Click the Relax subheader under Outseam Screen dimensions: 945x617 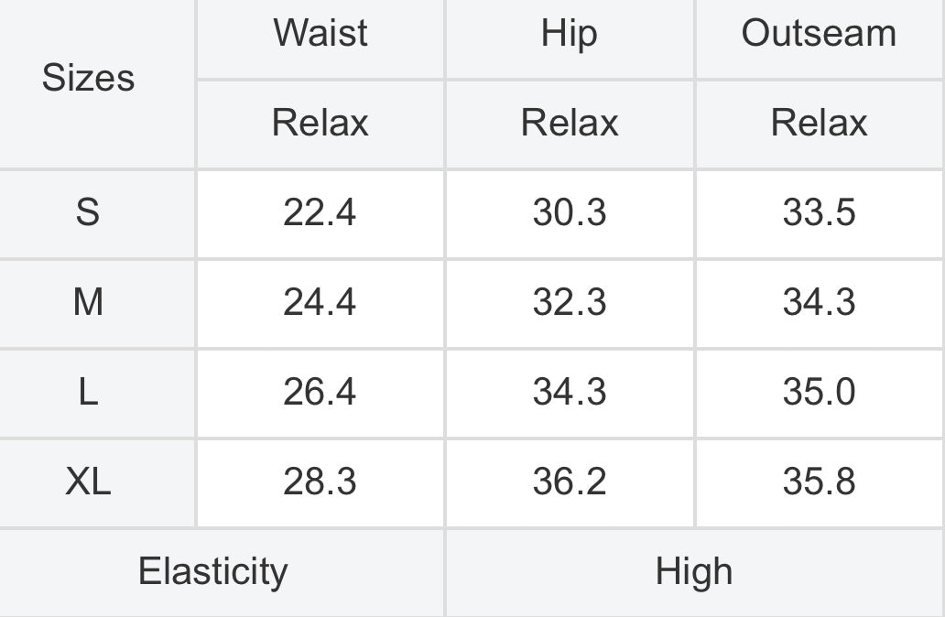pyautogui.click(x=819, y=123)
